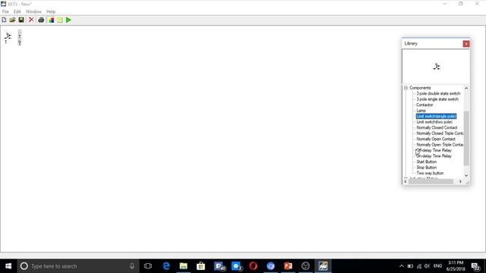Click library vertical scrollbar down arrow
Screen dimensions: 486x273
click(x=466, y=175)
